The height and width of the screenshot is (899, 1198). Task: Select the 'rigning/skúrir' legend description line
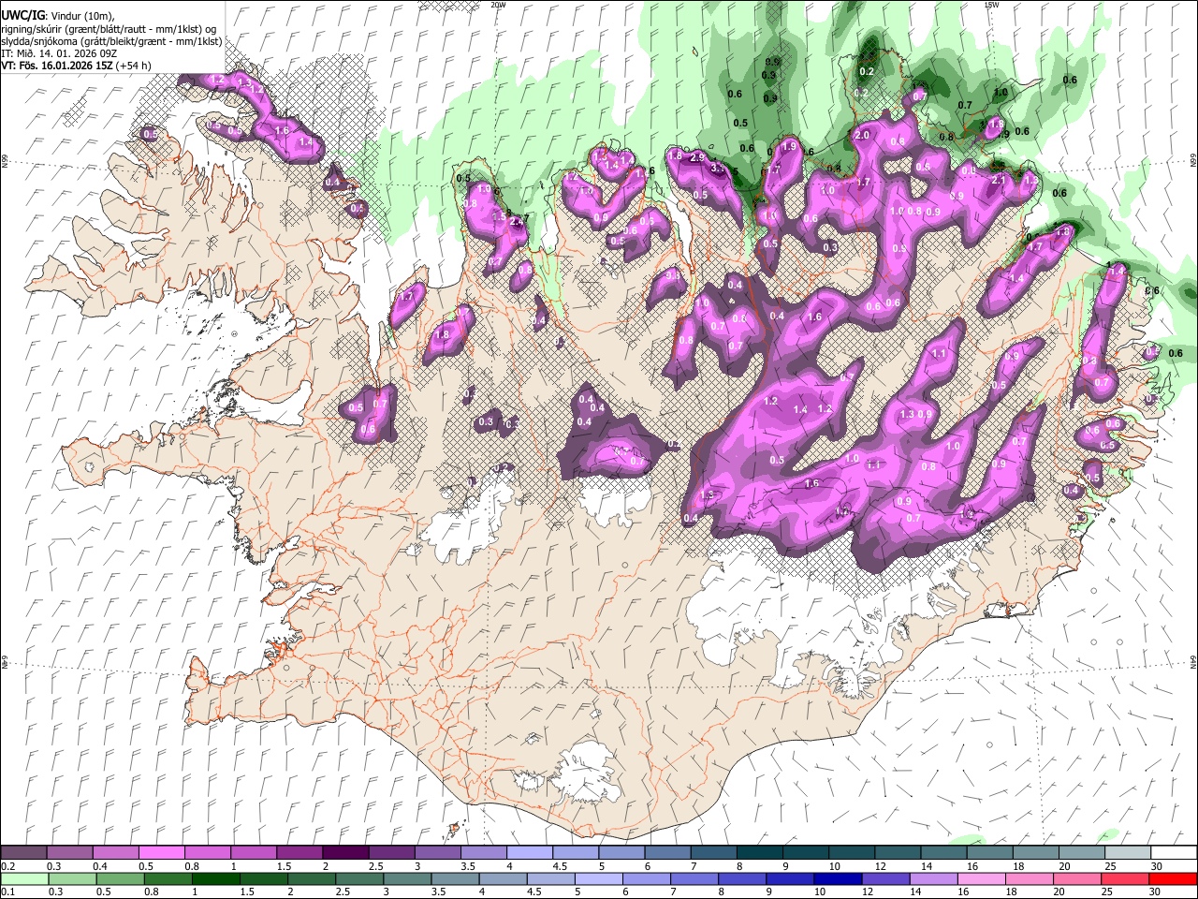[110, 28]
